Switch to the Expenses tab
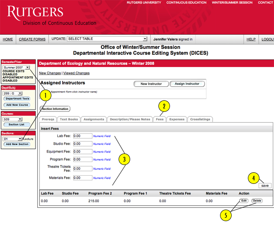The height and width of the screenshot is (225, 274). [x=177, y=119]
